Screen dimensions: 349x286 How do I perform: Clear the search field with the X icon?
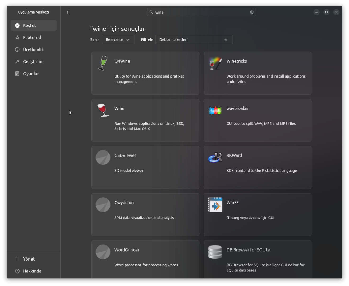click(x=252, y=12)
